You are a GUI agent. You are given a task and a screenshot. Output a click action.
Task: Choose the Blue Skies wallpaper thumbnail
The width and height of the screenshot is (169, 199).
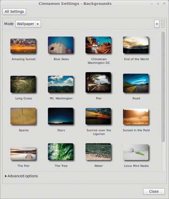(61, 45)
